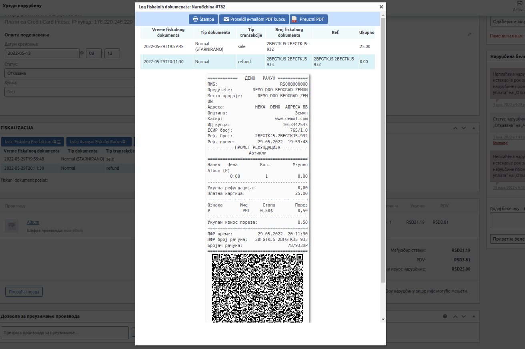Click the Album product thumbnail image

point(12,225)
